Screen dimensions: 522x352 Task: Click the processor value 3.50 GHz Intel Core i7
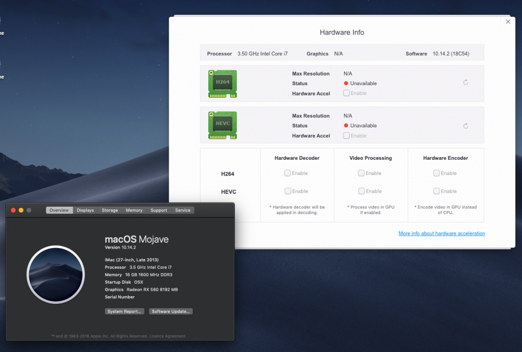tap(263, 54)
